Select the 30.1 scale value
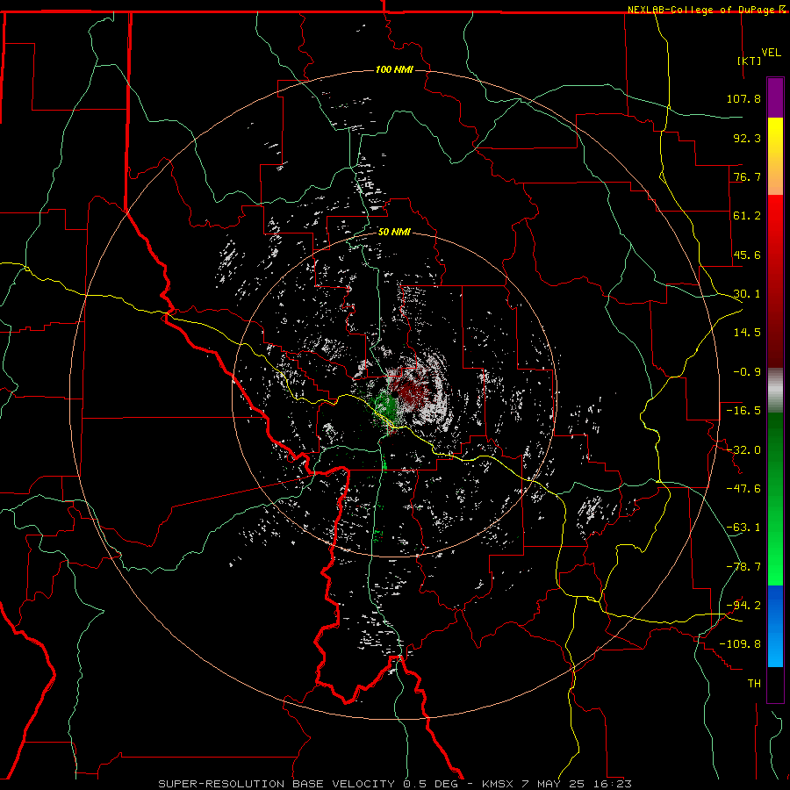 coord(747,294)
